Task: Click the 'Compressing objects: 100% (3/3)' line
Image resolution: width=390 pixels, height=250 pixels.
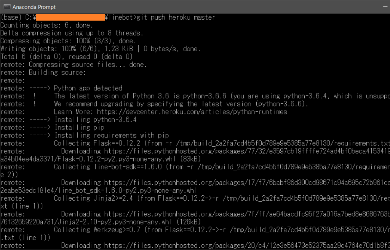Action: (x=69, y=41)
